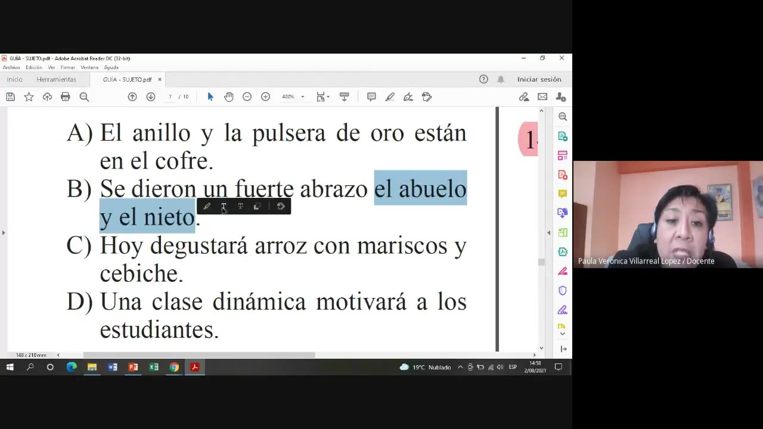This screenshot has width=763, height=429.
Task: Collapse the right tools pane arrow
Action: [x=548, y=232]
